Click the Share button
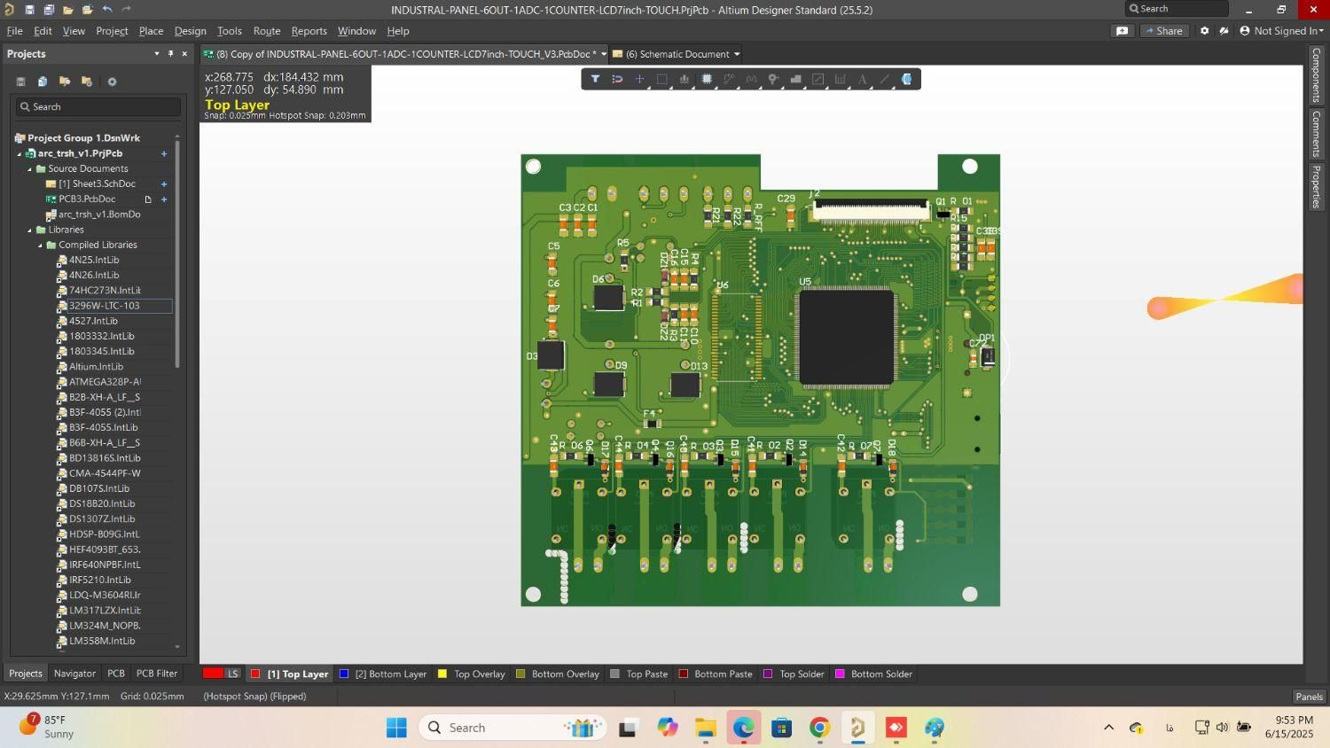This screenshot has height=748, width=1330. point(1163,30)
